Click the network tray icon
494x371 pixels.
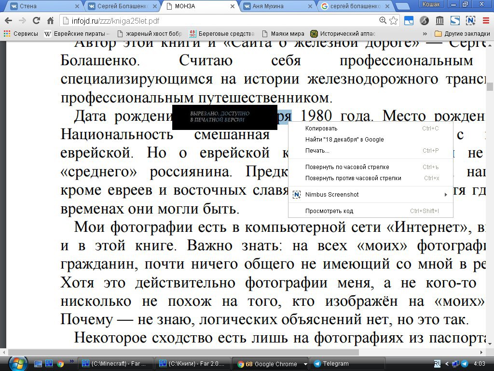(455, 364)
